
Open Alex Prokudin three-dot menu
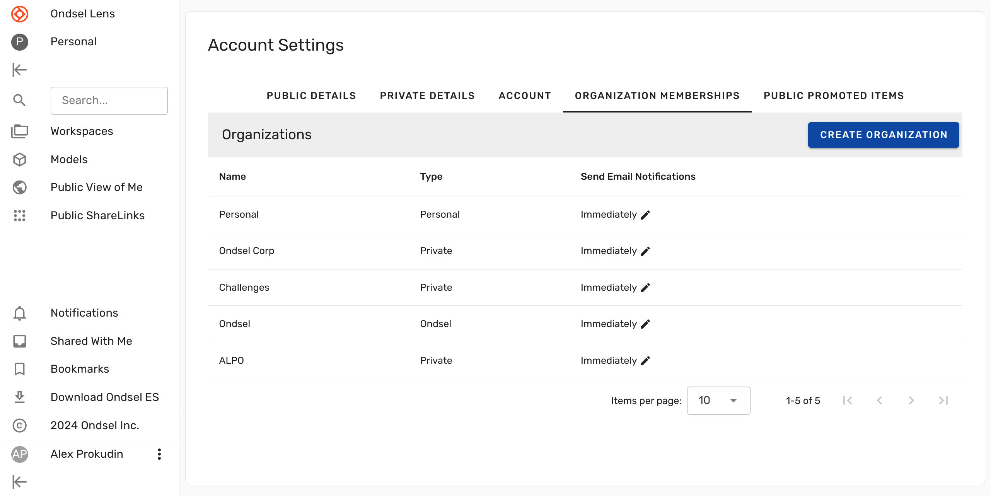pos(159,454)
